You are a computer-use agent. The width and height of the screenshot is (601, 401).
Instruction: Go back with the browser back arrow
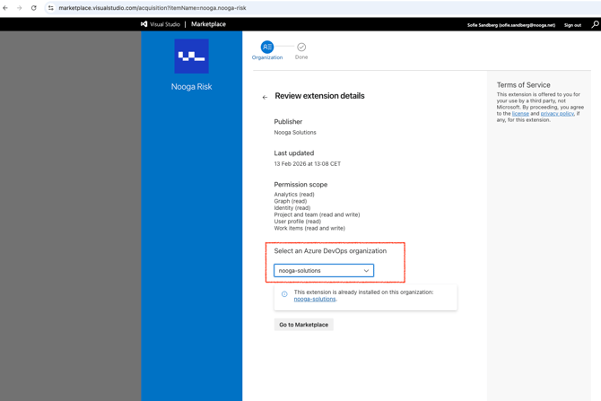[5, 8]
